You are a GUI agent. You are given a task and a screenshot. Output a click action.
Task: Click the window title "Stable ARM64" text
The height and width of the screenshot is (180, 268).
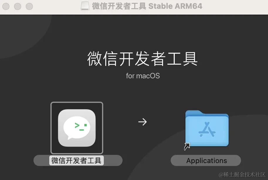pos(175,6)
